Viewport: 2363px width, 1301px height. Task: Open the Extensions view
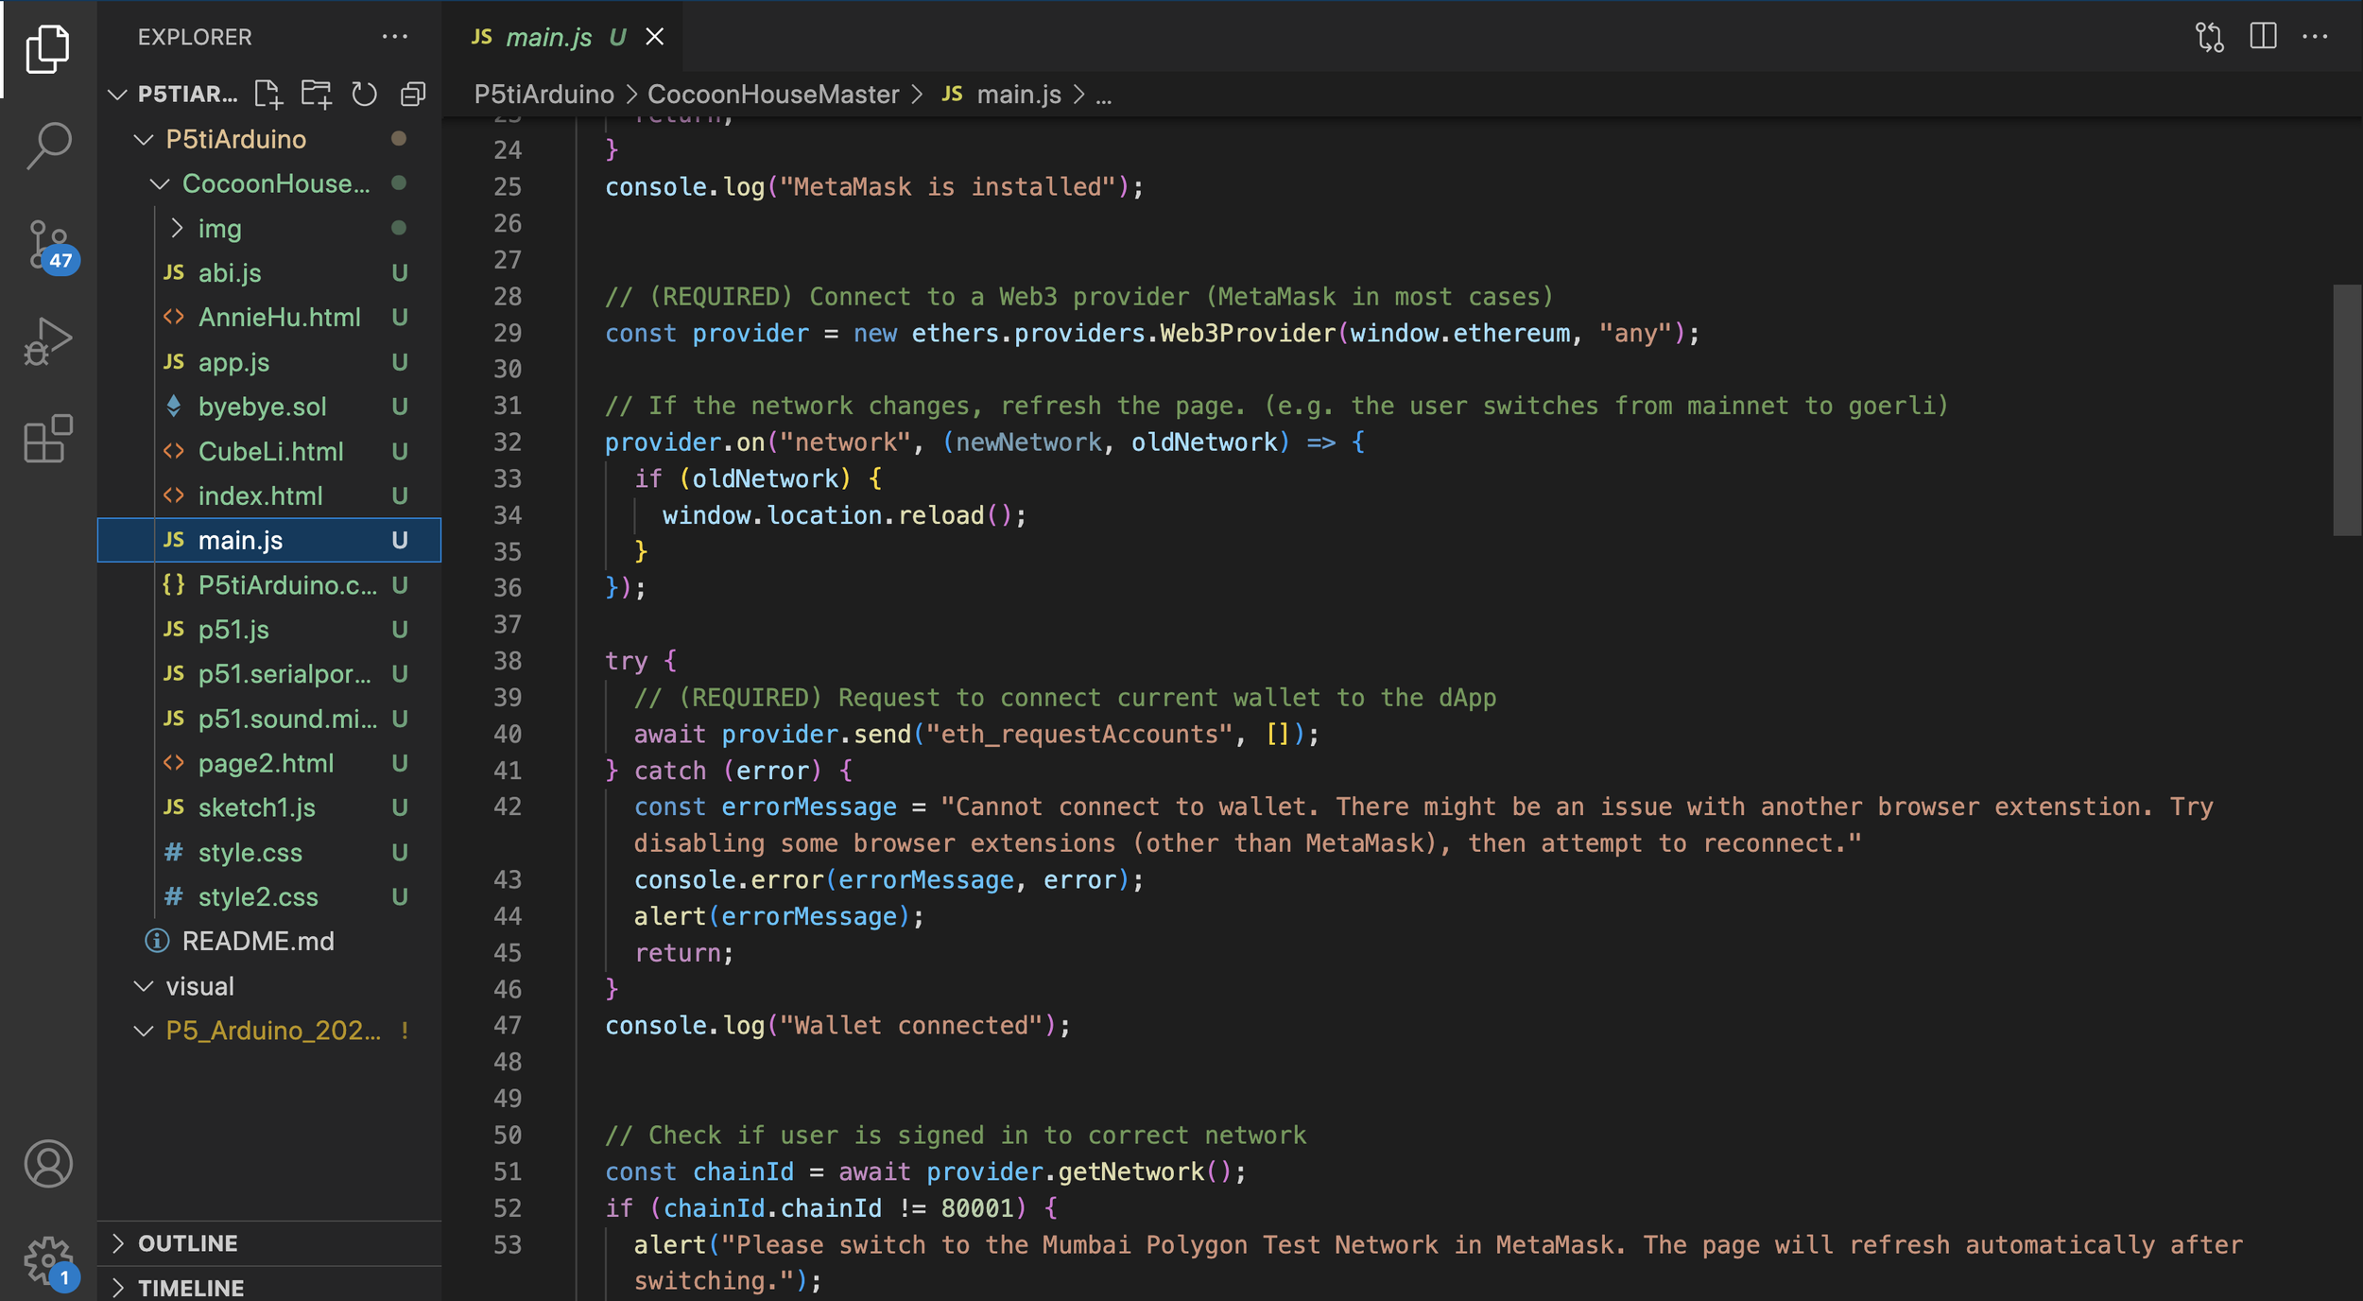tap(48, 439)
